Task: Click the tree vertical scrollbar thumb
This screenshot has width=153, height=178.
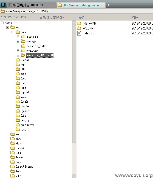Action: tap(74, 84)
